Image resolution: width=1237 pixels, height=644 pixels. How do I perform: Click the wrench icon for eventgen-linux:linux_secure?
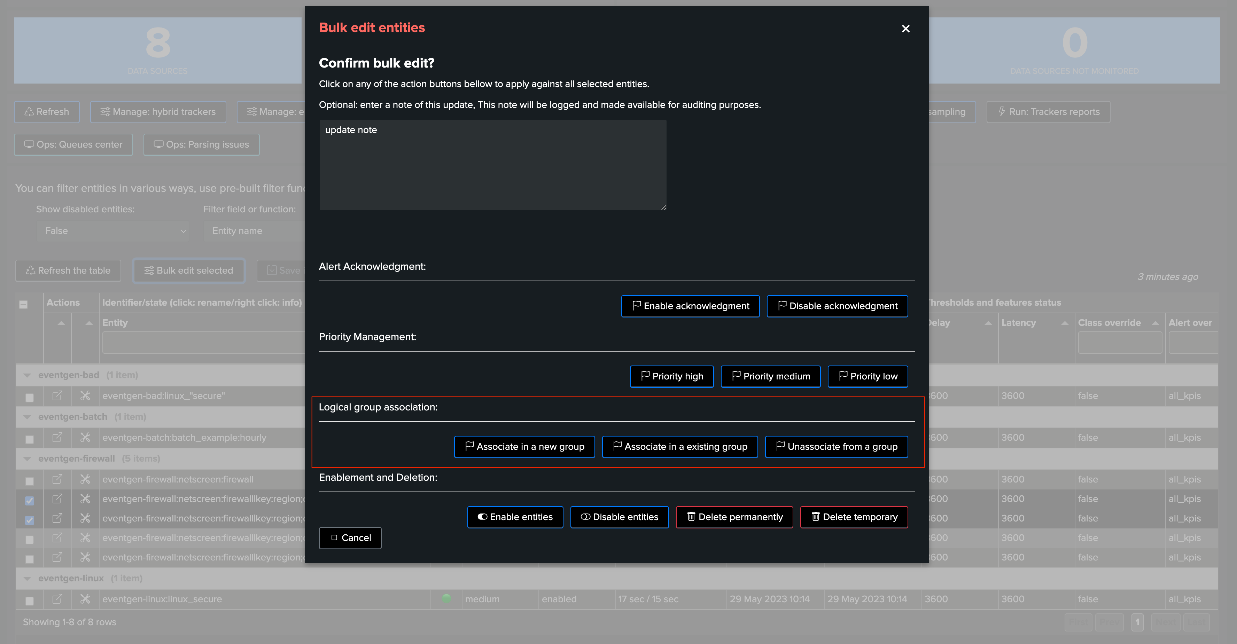(85, 599)
